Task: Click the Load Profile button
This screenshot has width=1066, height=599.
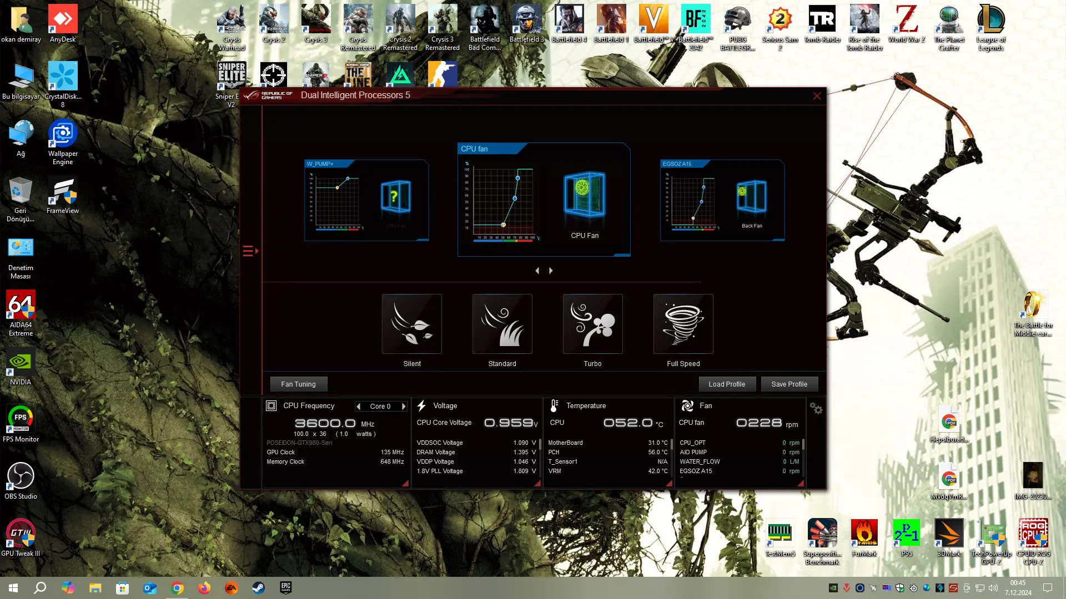Action: [x=727, y=384]
